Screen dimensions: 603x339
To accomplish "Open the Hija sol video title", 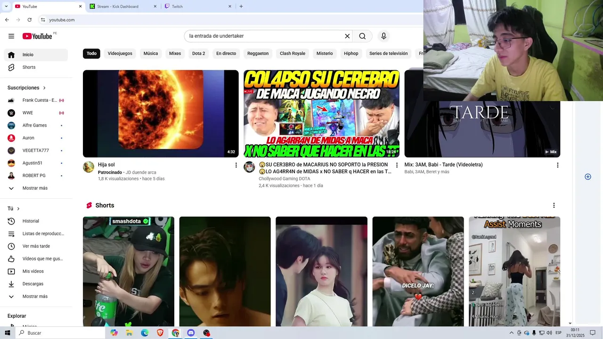I will point(106,165).
